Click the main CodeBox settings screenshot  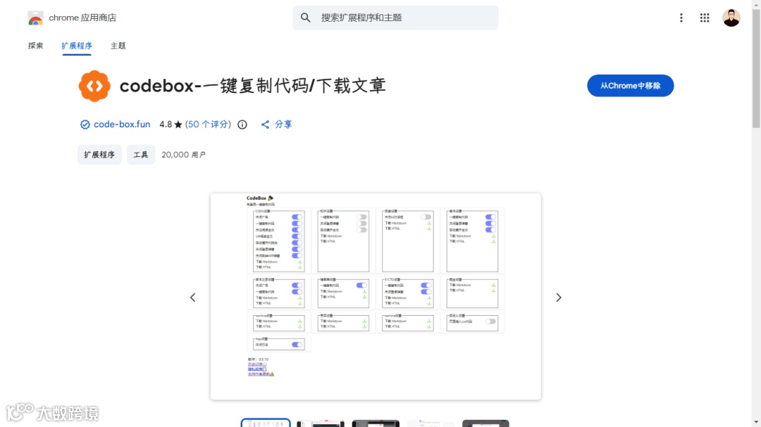click(x=376, y=297)
